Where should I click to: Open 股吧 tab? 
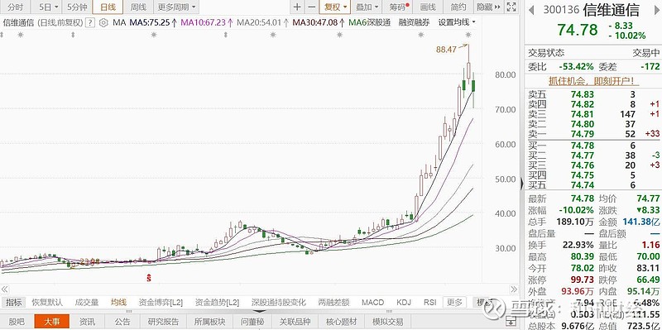point(17,322)
